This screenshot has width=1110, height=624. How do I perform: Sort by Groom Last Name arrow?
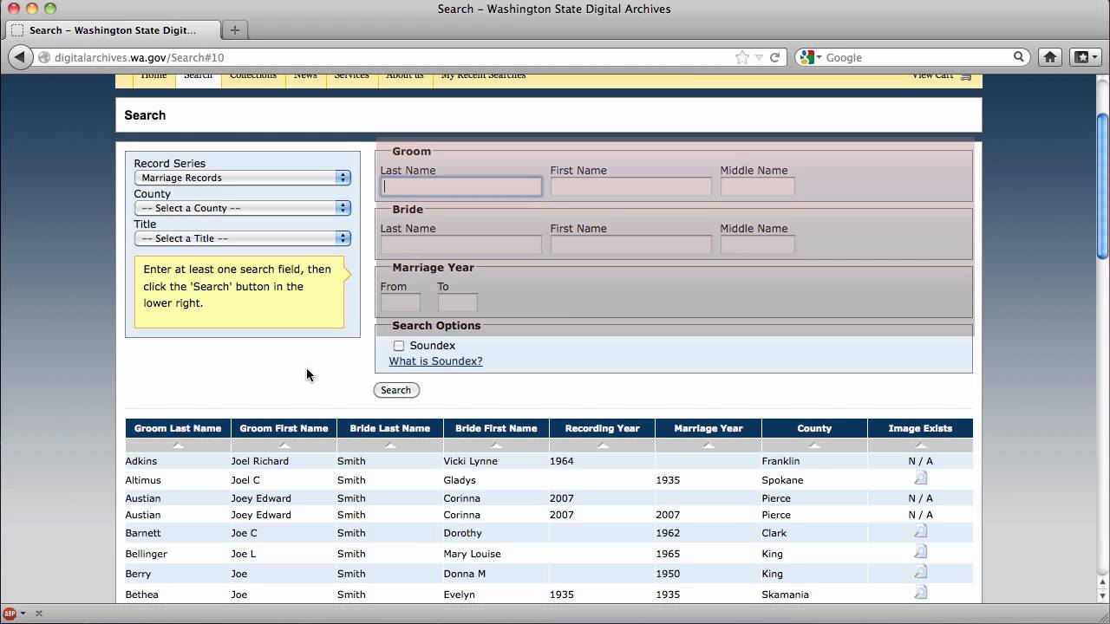click(x=178, y=445)
